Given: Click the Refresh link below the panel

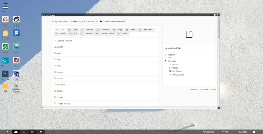Looking at the screenshot, I should pos(194,90).
